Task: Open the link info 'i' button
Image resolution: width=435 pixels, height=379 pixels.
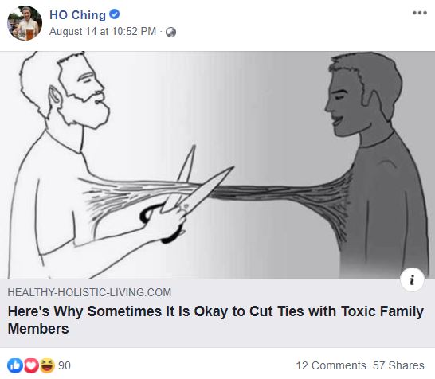Action: (x=412, y=279)
